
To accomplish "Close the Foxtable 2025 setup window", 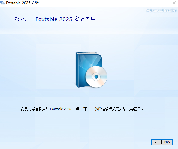I will click(x=174, y=3).
